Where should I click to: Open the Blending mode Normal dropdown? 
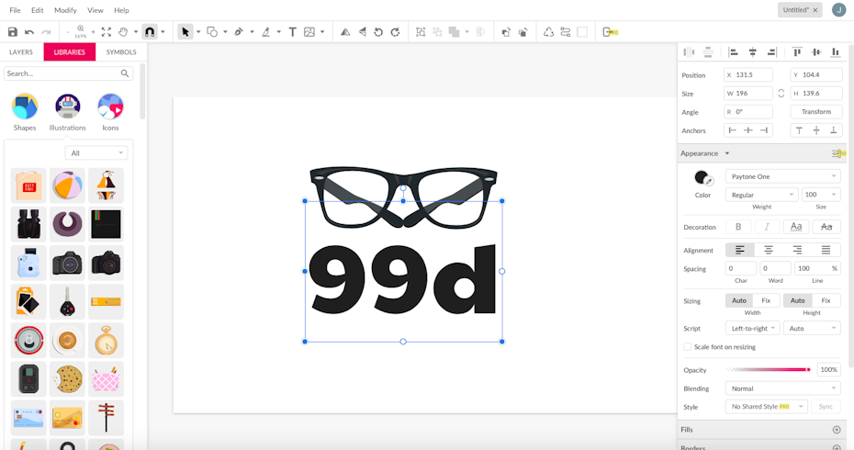[782, 388]
